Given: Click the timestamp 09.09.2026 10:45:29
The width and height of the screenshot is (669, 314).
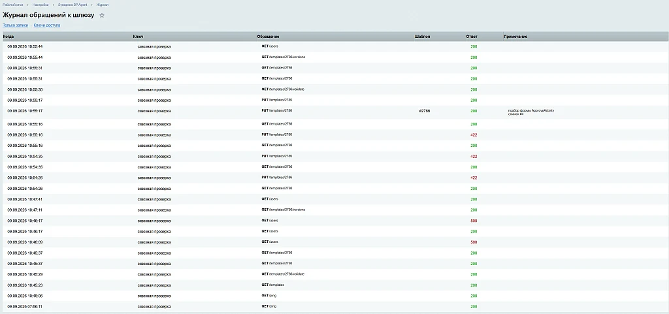Looking at the screenshot, I should pos(25,274).
